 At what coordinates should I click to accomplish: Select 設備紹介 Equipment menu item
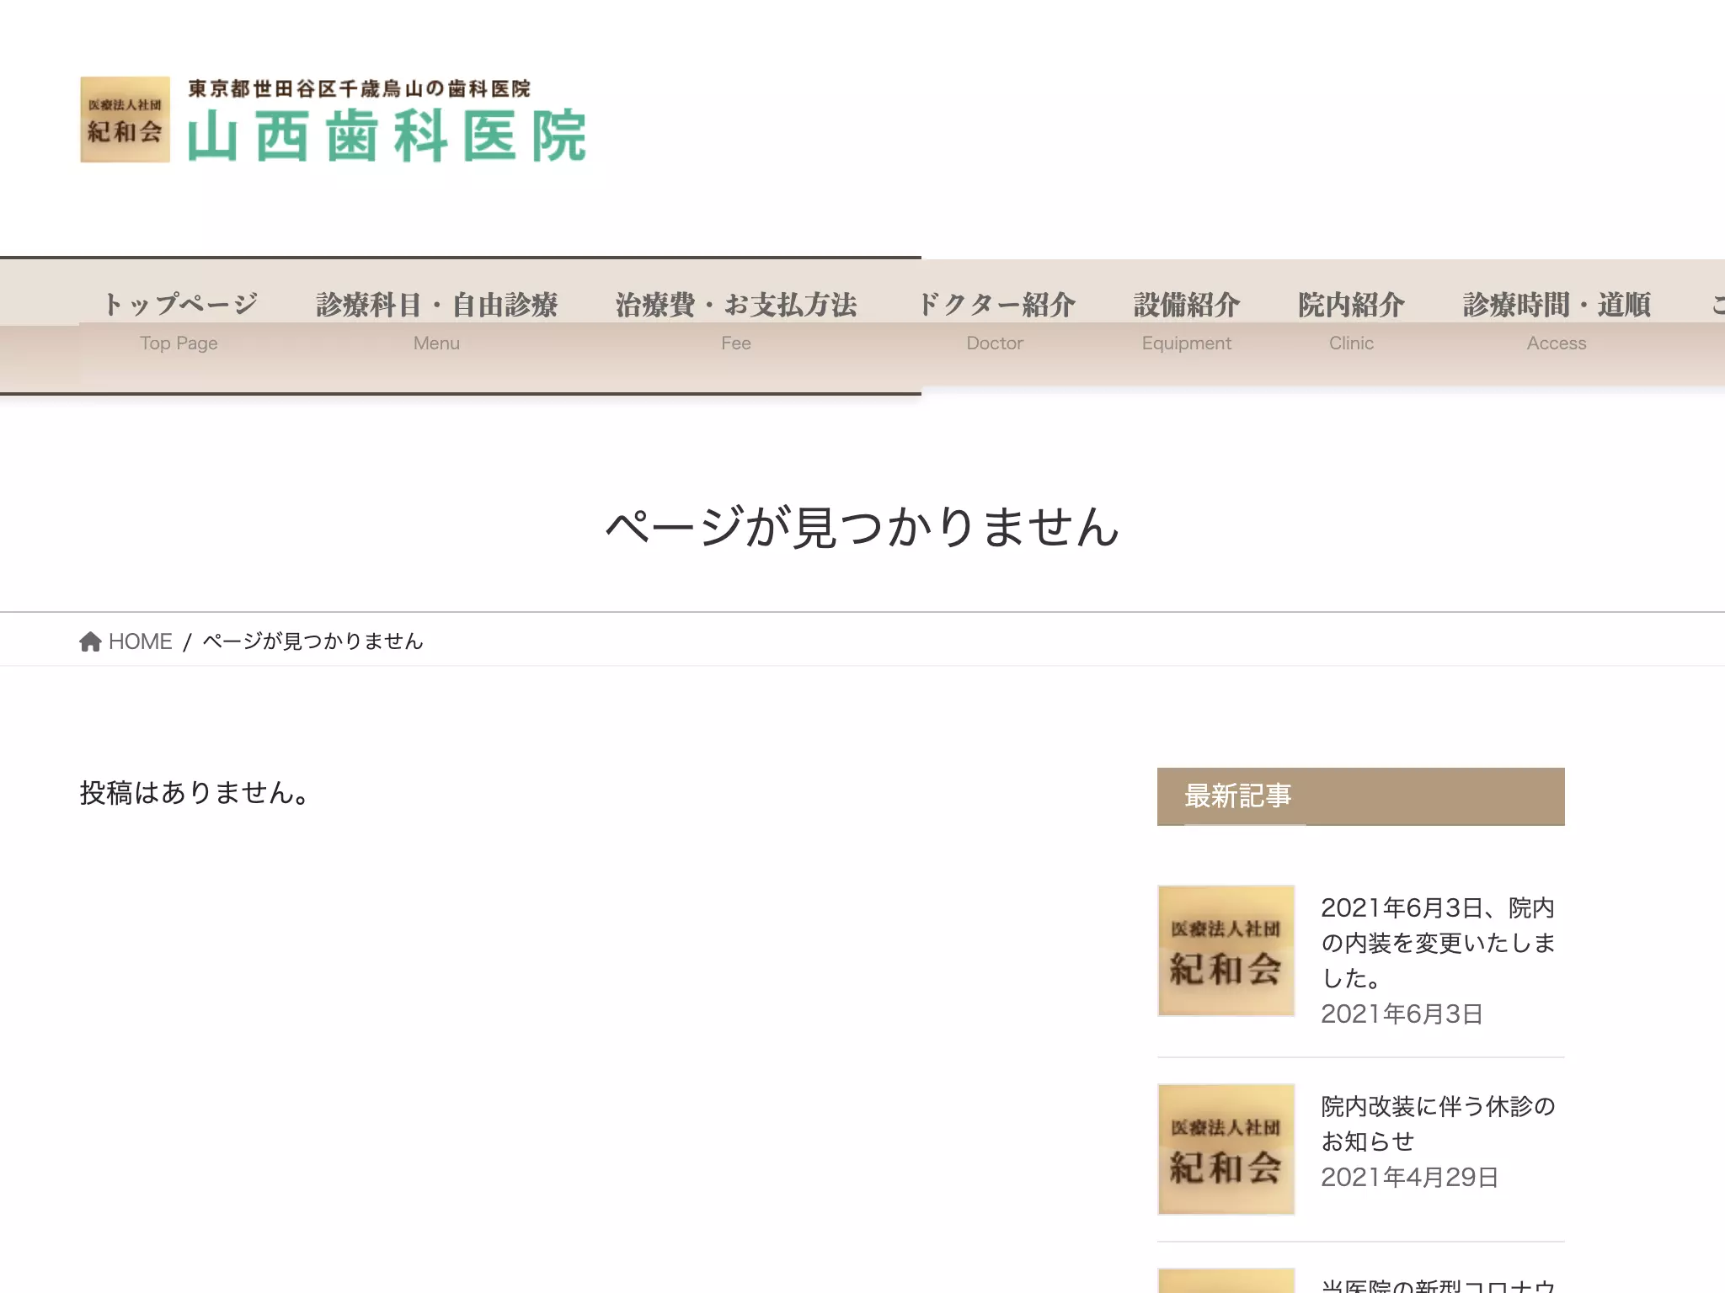coord(1186,322)
